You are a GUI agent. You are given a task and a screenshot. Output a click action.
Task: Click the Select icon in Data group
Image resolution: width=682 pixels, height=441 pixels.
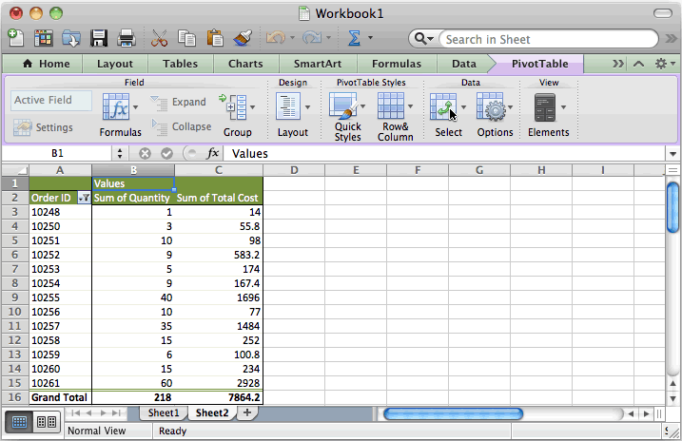pos(443,106)
